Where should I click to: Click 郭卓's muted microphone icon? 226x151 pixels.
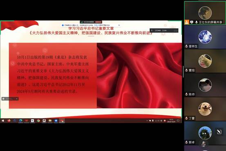186,142
